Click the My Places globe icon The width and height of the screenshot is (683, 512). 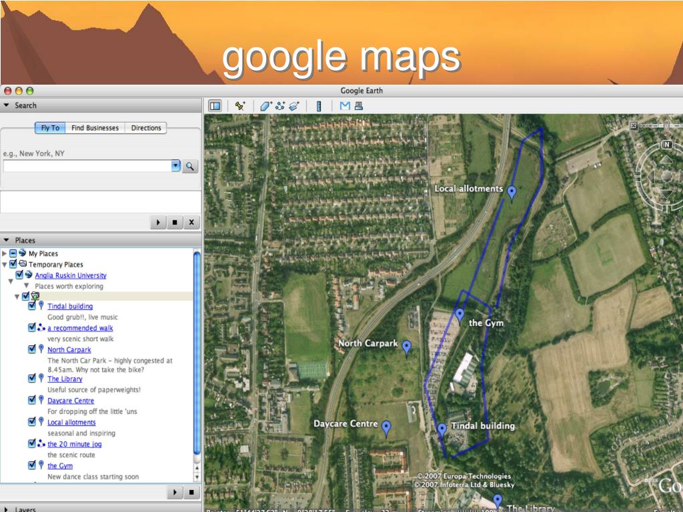pyautogui.click(x=23, y=253)
